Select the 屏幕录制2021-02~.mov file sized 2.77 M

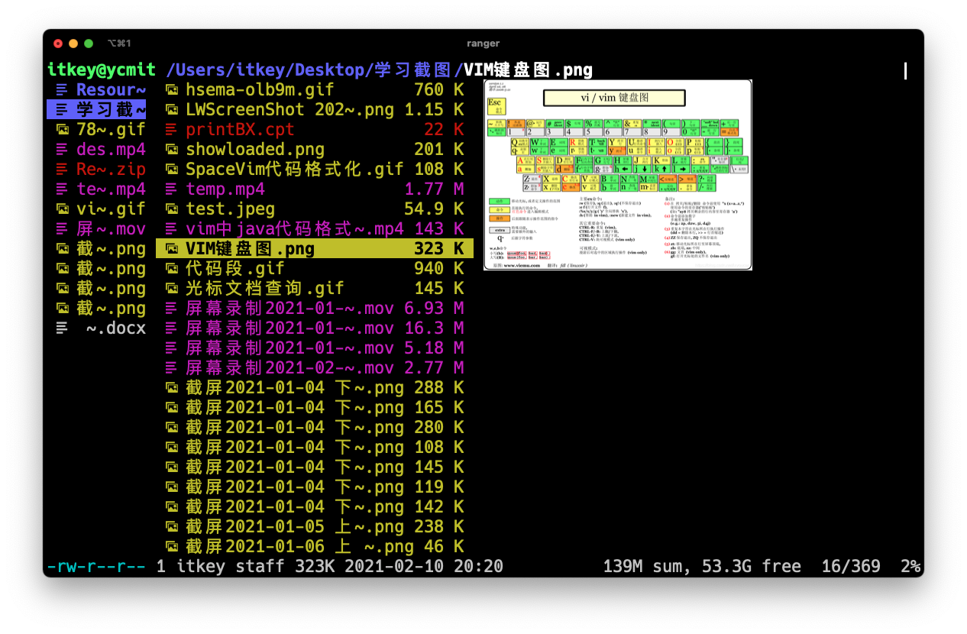(x=315, y=368)
